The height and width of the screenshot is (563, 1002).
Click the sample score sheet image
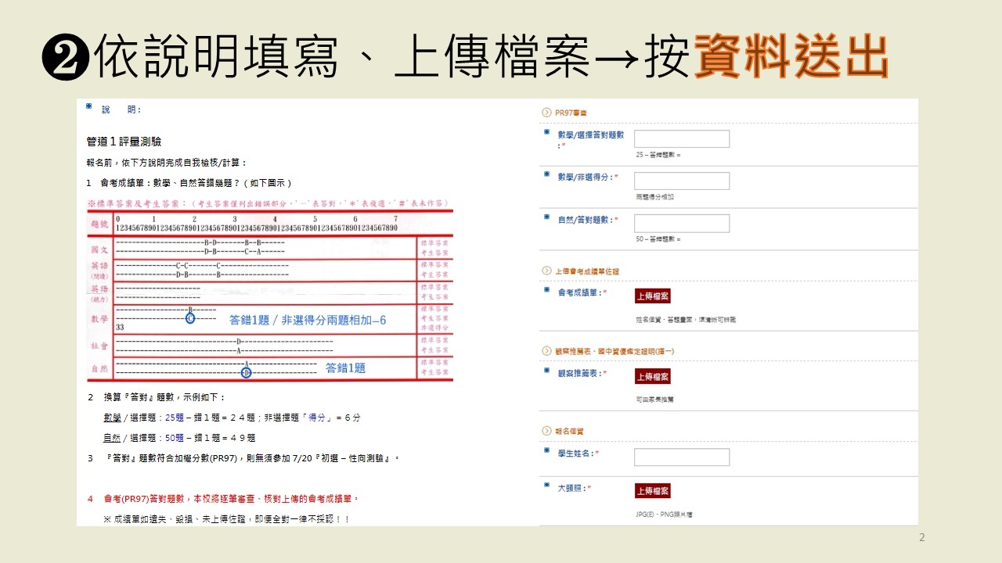(269, 289)
